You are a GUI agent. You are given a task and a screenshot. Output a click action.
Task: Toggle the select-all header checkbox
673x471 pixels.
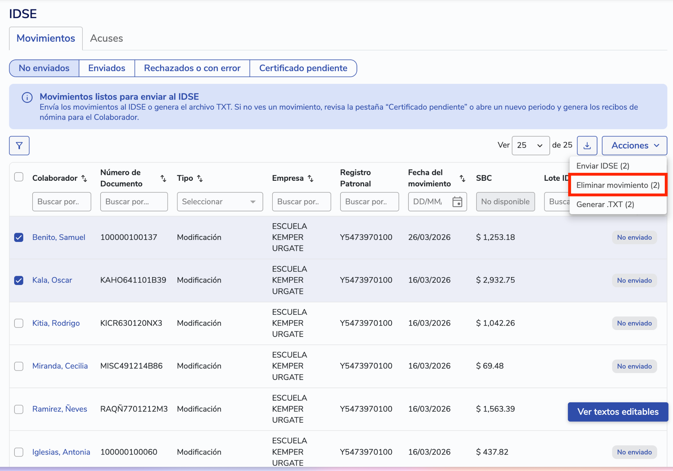click(x=19, y=177)
